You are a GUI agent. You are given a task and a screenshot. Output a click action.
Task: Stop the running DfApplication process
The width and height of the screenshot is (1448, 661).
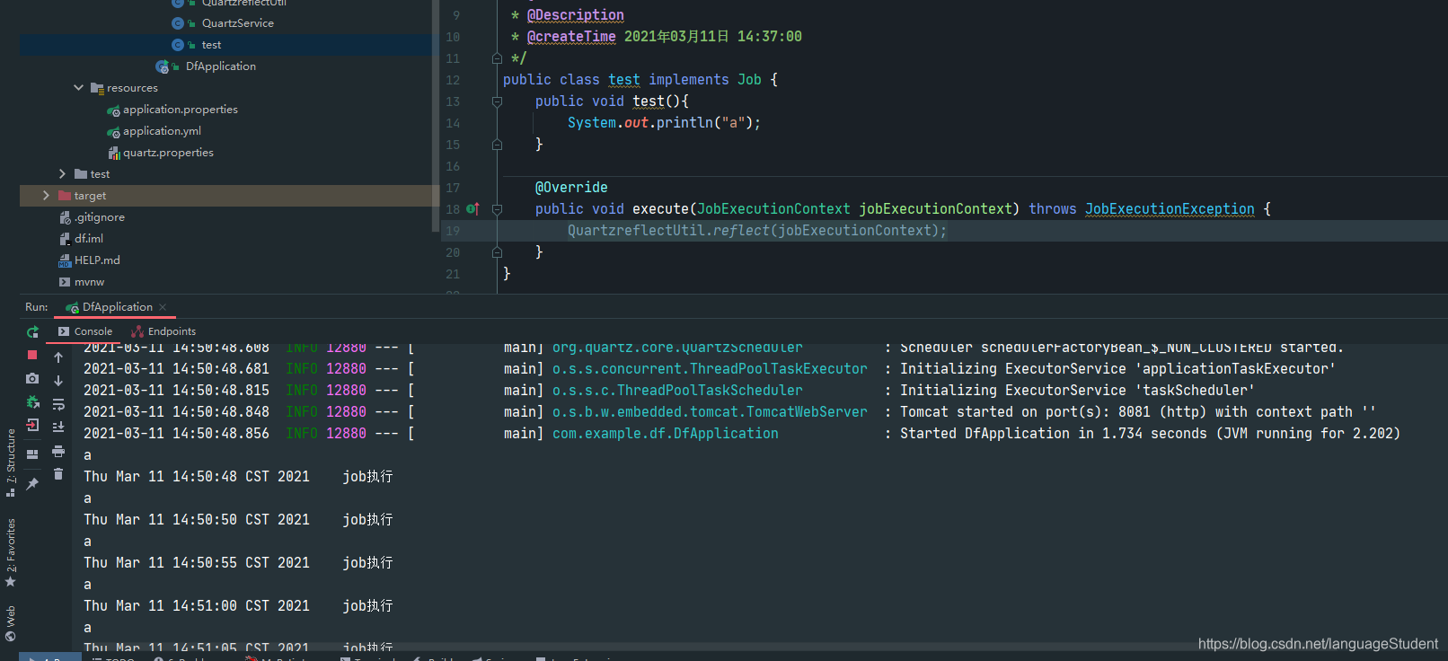32,356
